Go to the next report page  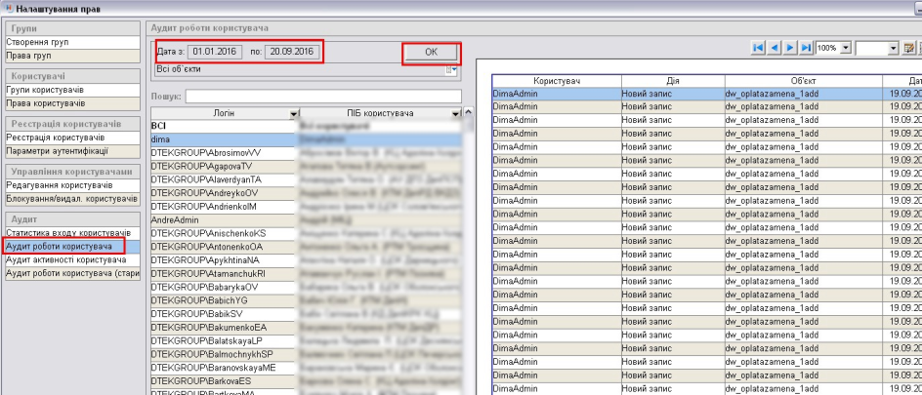(790, 48)
